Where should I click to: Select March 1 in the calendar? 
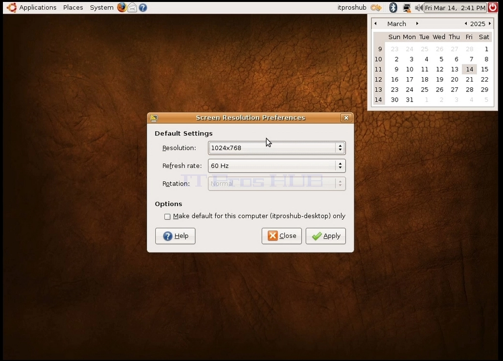[486, 49]
